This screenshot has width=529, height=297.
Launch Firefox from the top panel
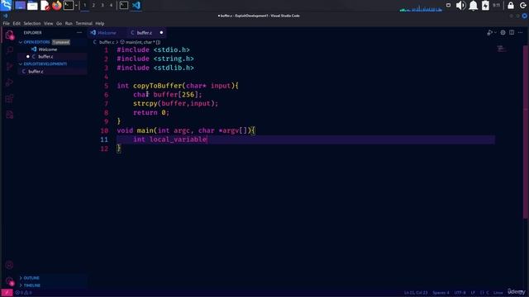(x=57, y=6)
